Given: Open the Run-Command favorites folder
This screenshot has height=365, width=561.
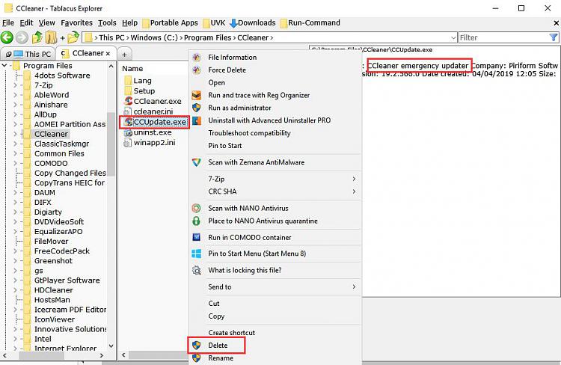Looking at the screenshot, I should pyautogui.click(x=310, y=23).
